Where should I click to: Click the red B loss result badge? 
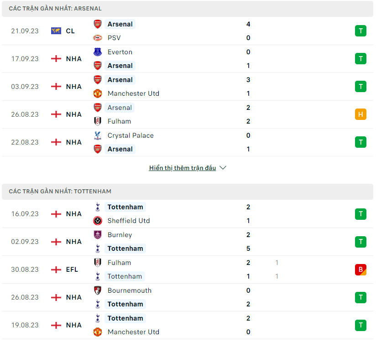(x=360, y=269)
